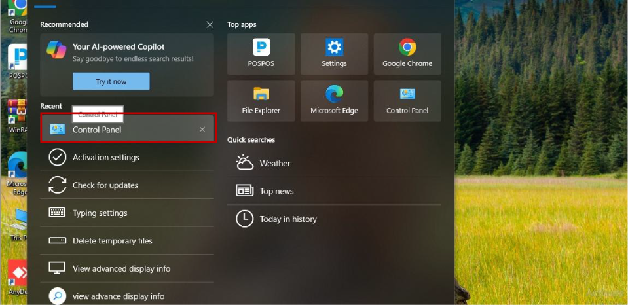628x305 pixels.
Task: Open Control Panel from Recent list
Action: click(97, 130)
